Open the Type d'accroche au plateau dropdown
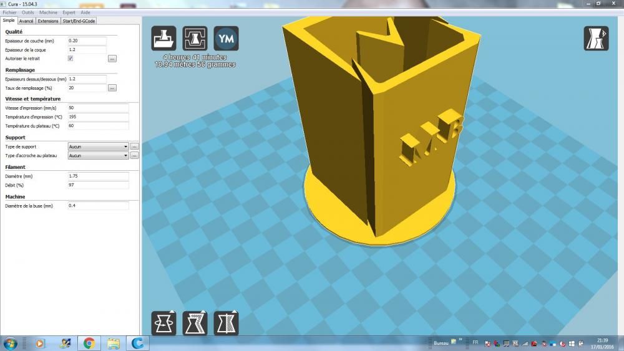Screen dimensions: 624x351 point(98,155)
